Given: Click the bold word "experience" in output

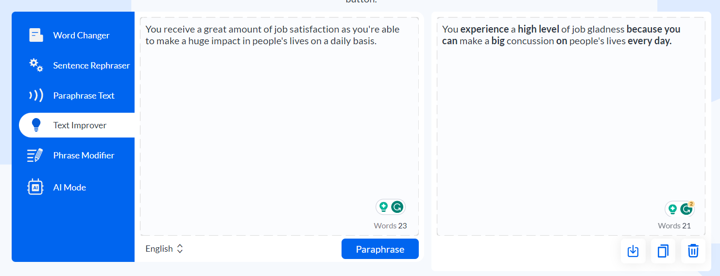Looking at the screenshot, I should point(484,29).
